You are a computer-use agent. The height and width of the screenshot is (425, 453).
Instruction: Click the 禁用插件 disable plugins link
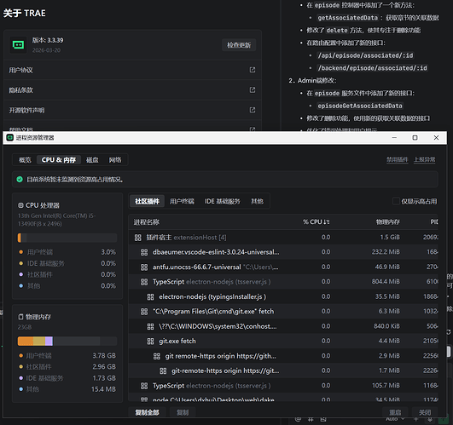click(398, 159)
